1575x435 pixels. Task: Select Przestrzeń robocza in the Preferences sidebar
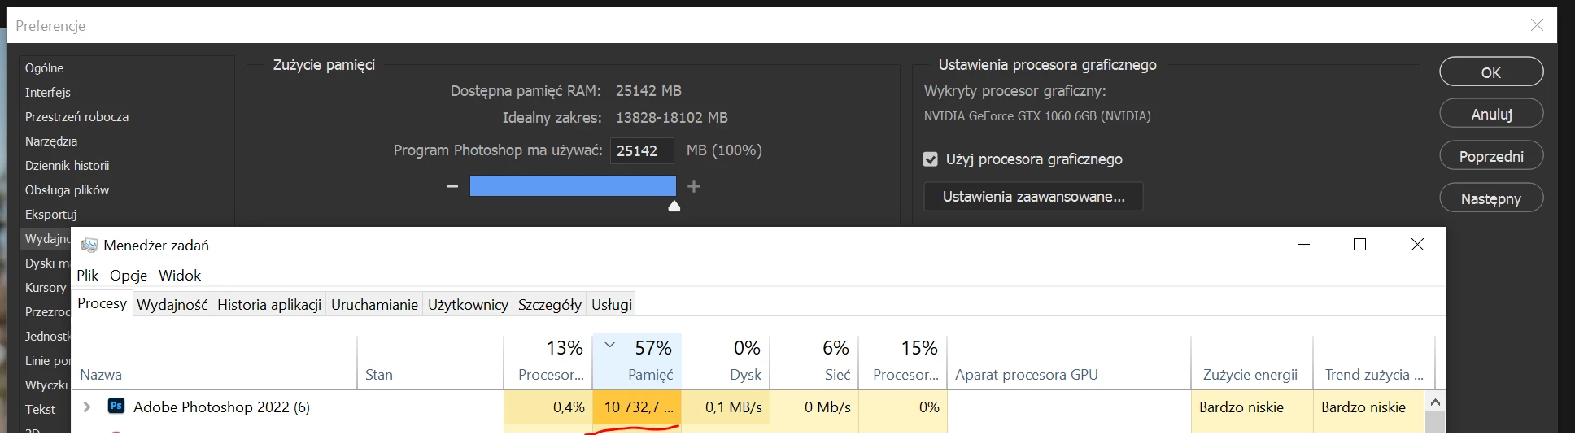point(76,117)
